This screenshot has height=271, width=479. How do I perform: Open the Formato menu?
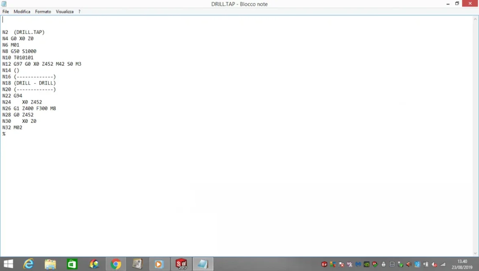click(x=43, y=11)
